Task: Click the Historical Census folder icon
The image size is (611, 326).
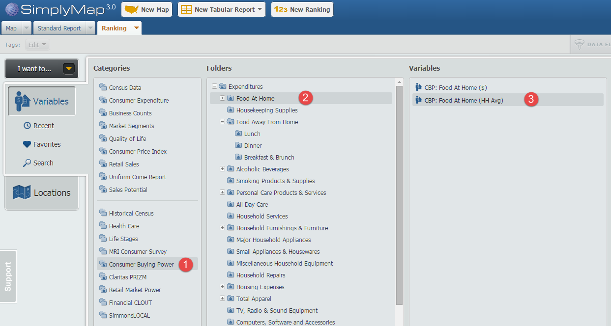Action: [x=103, y=213]
